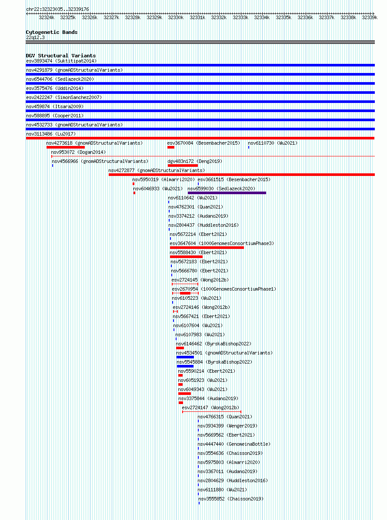Click nsv5672183 (Ebert2021) label
This screenshot has height=520, width=387.
200,262
